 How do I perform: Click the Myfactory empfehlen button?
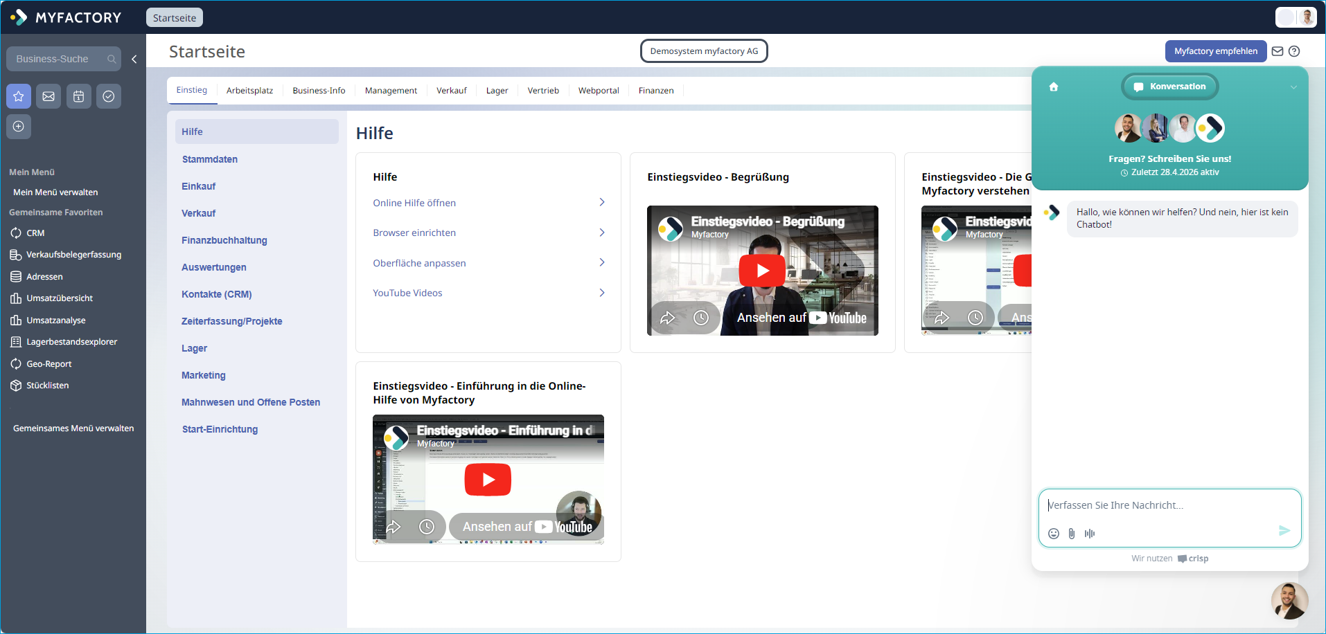click(x=1216, y=51)
